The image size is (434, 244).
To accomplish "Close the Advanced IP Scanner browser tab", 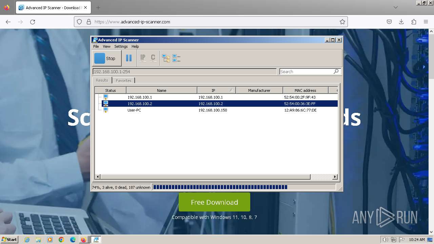I will point(85,7).
